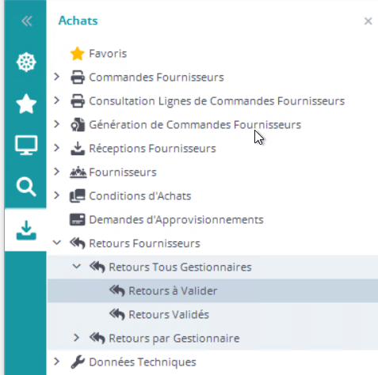Select the download tray Achats sidebar icon
This screenshot has width=378, height=375.
click(26, 230)
